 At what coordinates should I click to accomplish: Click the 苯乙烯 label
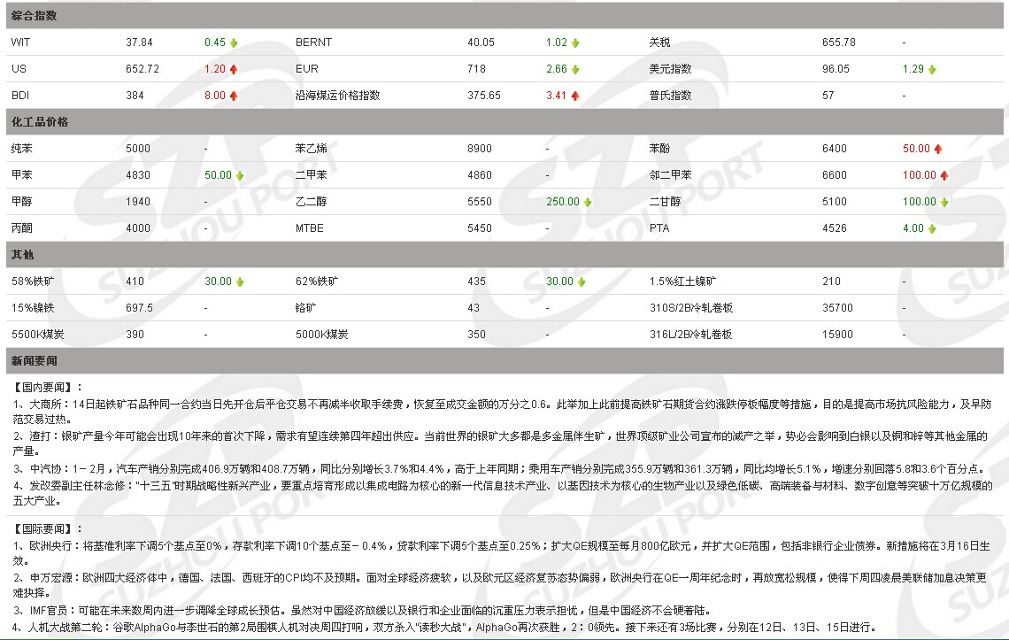pos(311,149)
